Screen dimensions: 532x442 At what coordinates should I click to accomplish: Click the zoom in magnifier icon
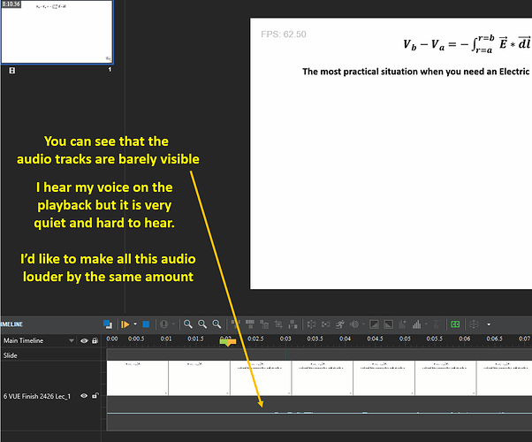[x=188, y=324]
